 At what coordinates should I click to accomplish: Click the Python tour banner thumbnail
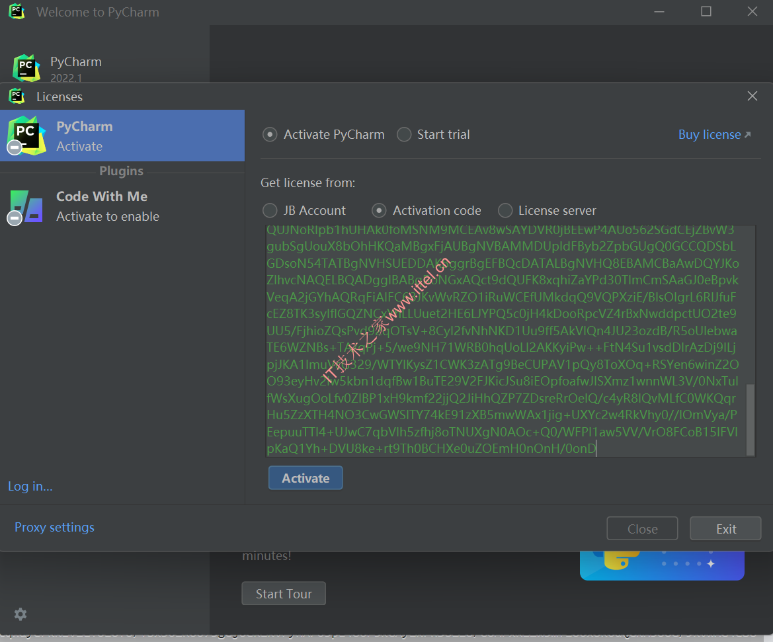[x=662, y=565]
